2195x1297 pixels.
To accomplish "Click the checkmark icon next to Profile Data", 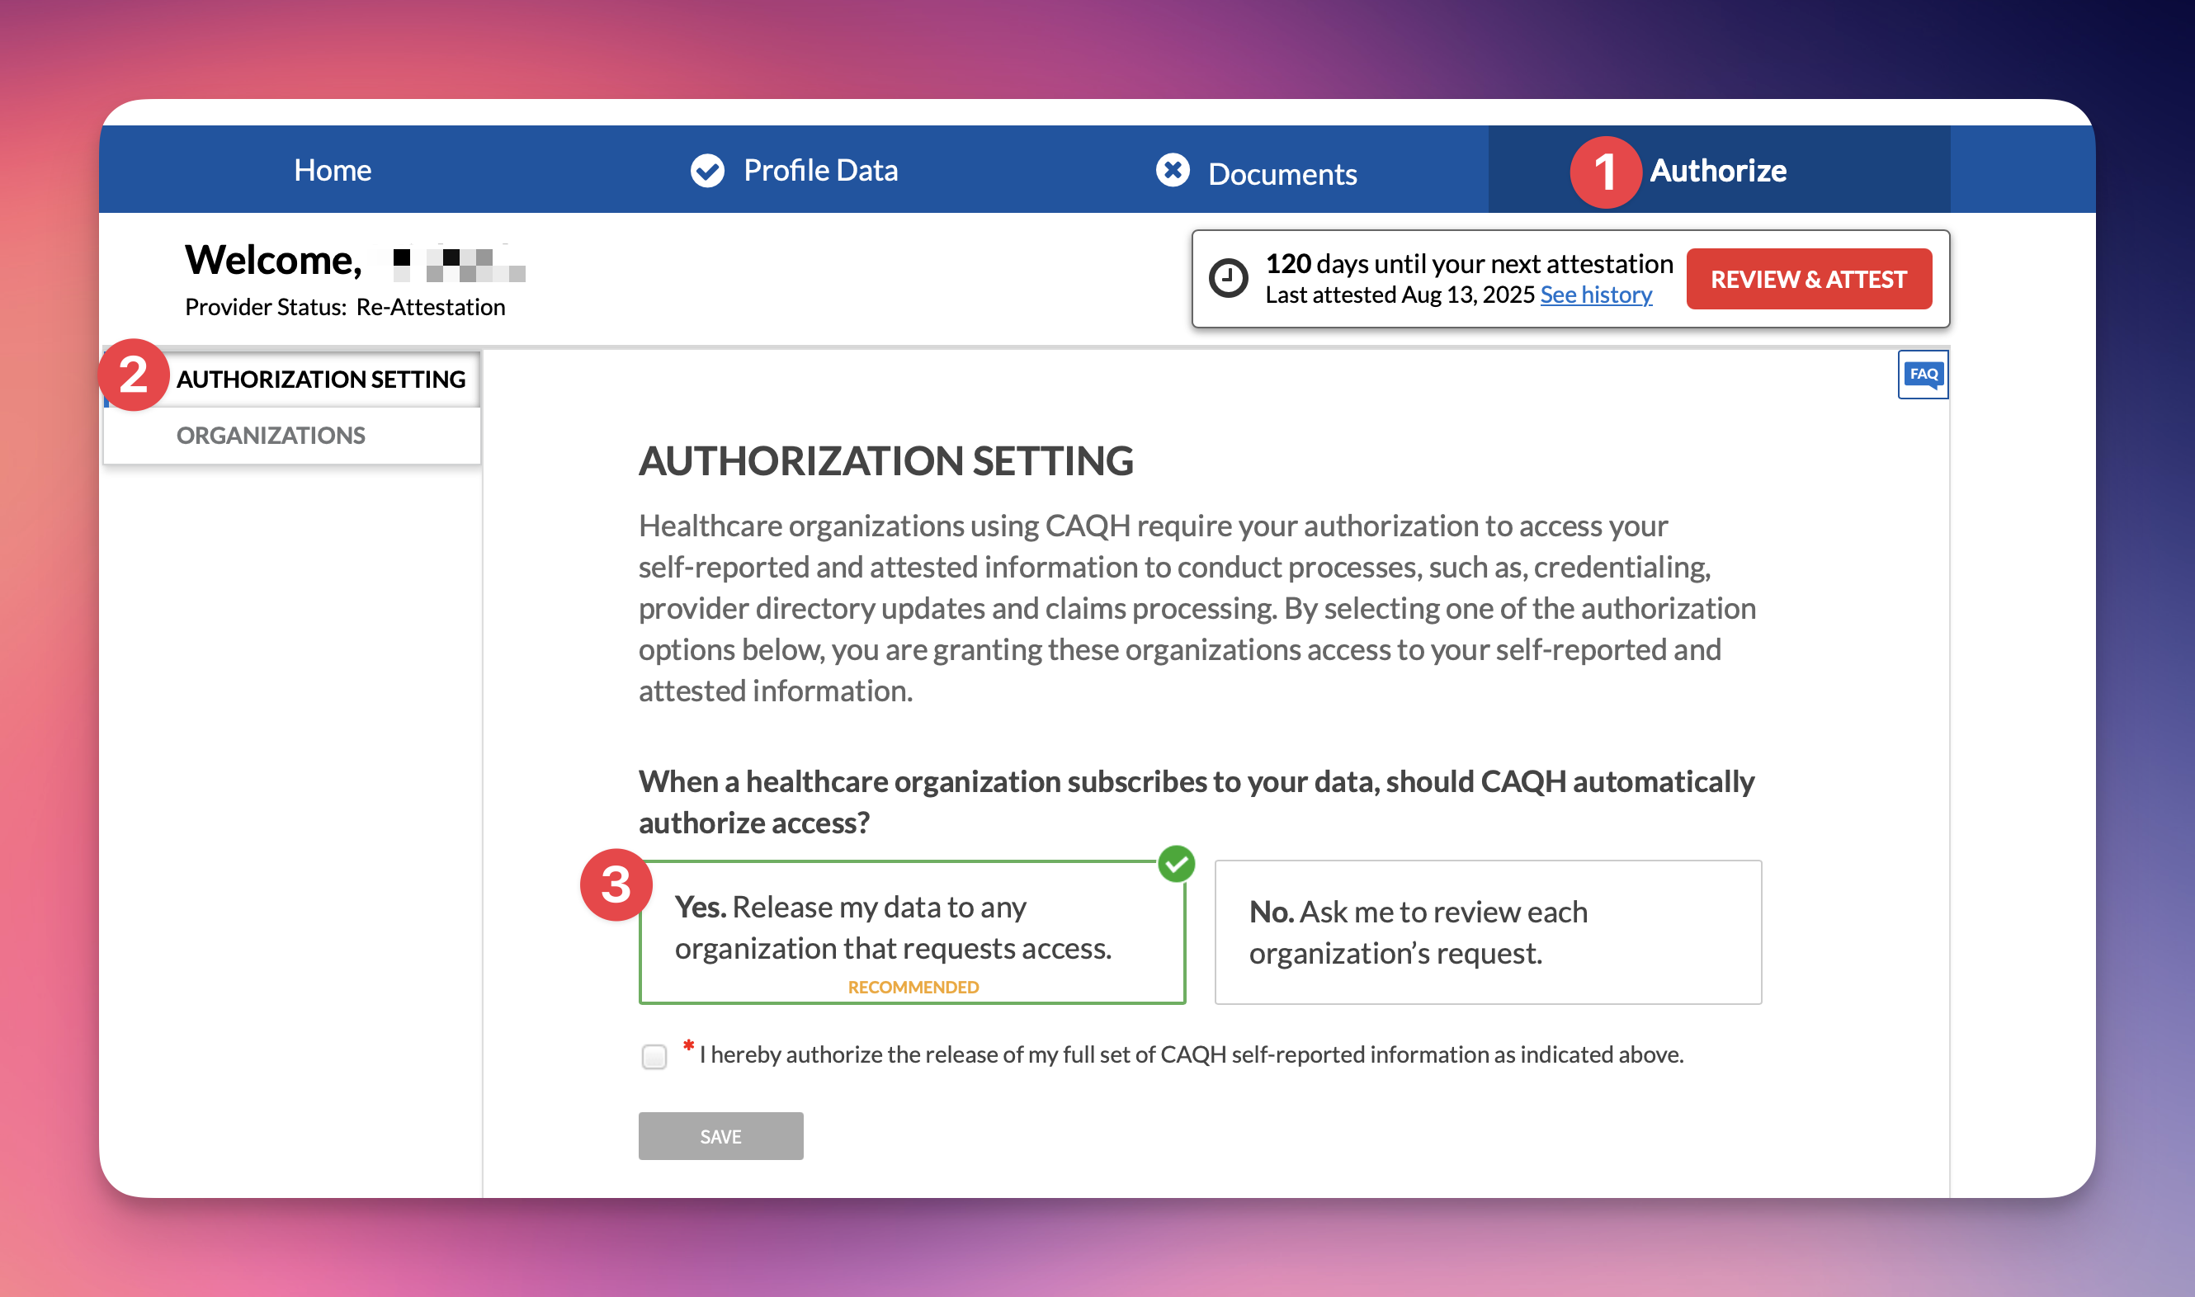I will 708,170.
